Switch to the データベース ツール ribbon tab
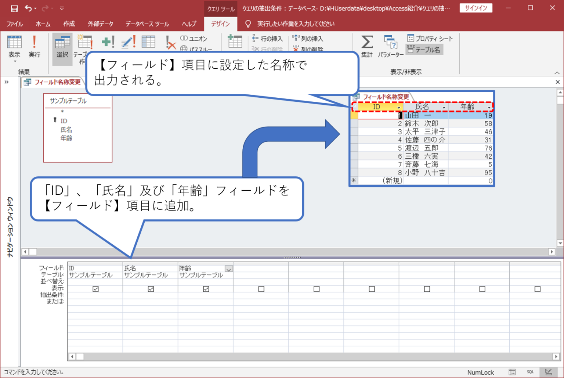564x378 pixels. [147, 24]
